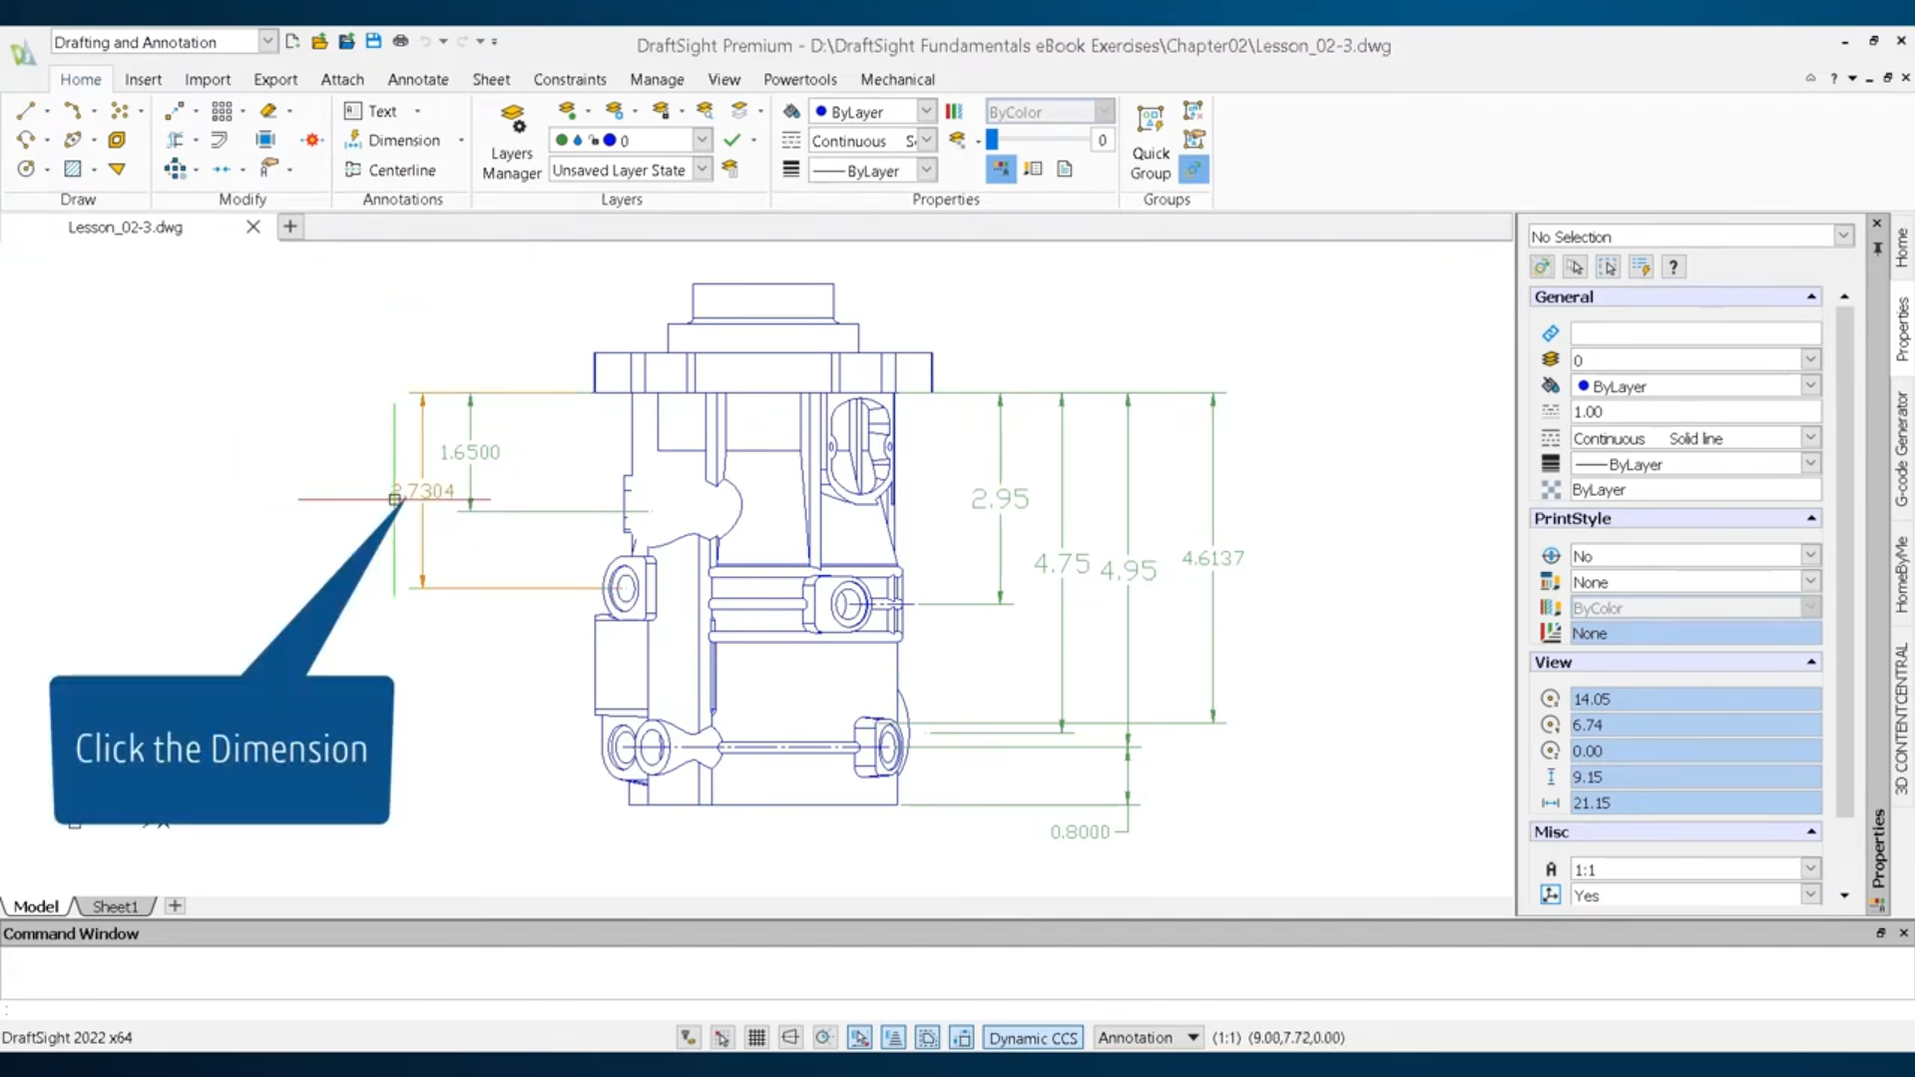Click the help question mark in Properties panel

[1674, 267]
